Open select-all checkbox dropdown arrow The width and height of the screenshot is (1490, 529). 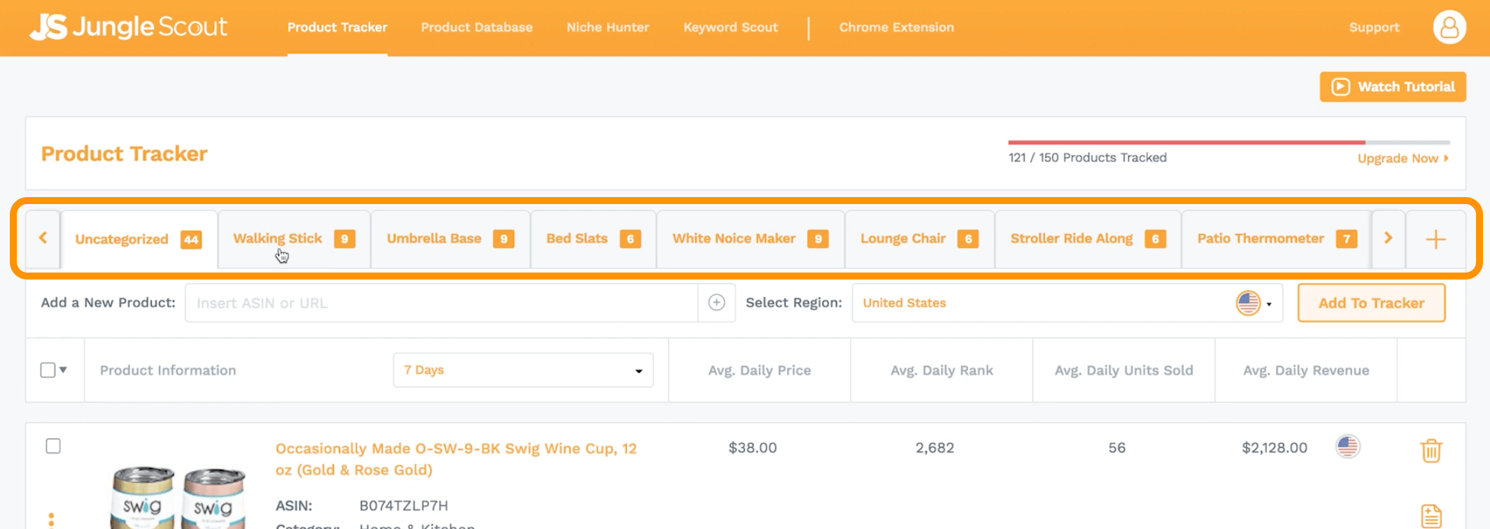coord(63,370)
